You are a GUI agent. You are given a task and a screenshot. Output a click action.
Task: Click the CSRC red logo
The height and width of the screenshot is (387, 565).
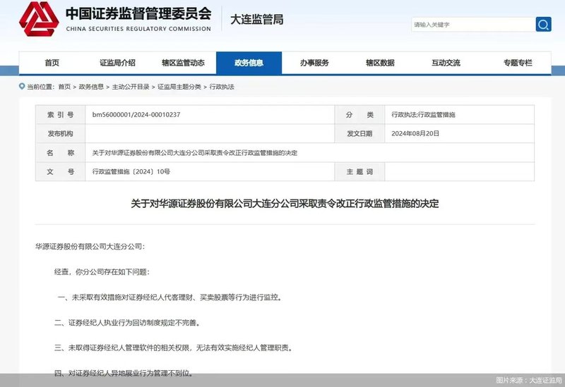point(39,19)
